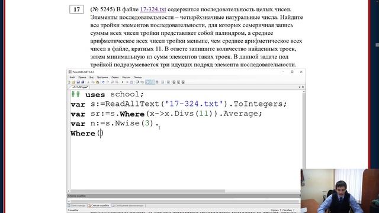Click the task number 17 box
The image size is (379, 213).
(x=76, y=9)
